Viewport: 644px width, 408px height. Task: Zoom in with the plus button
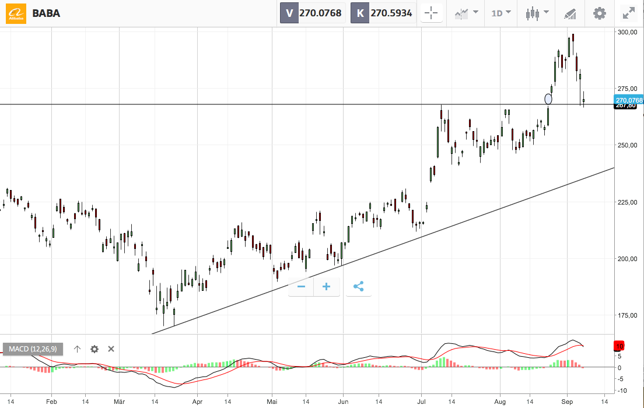pyautogui.click(x=327, y=287)
